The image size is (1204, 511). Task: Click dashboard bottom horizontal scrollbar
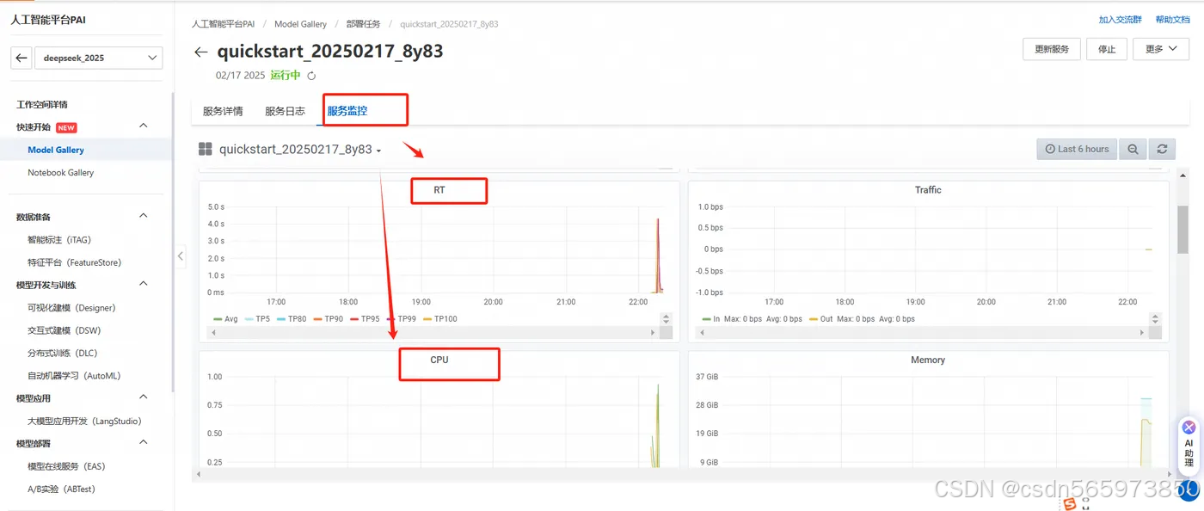(684, 473)
